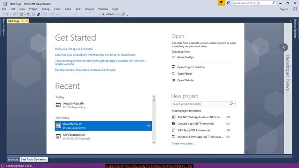299x168 pixels.
Task: Click the Recent list scroll up arrow
Action: click(x=154, y=97)
